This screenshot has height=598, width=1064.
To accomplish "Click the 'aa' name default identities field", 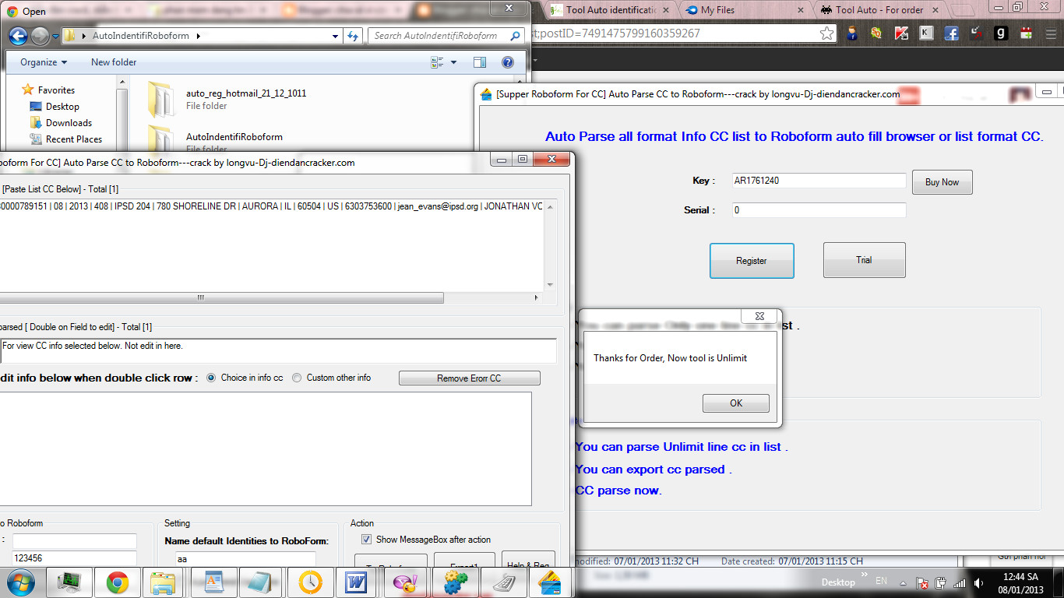I will (x=246, y=559).
